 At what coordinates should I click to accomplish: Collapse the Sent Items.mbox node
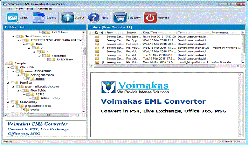click(x=13, y=37)
